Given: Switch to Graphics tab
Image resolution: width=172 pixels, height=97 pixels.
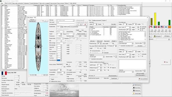Looking at the screenshot, I should click(x=104, y=20).
